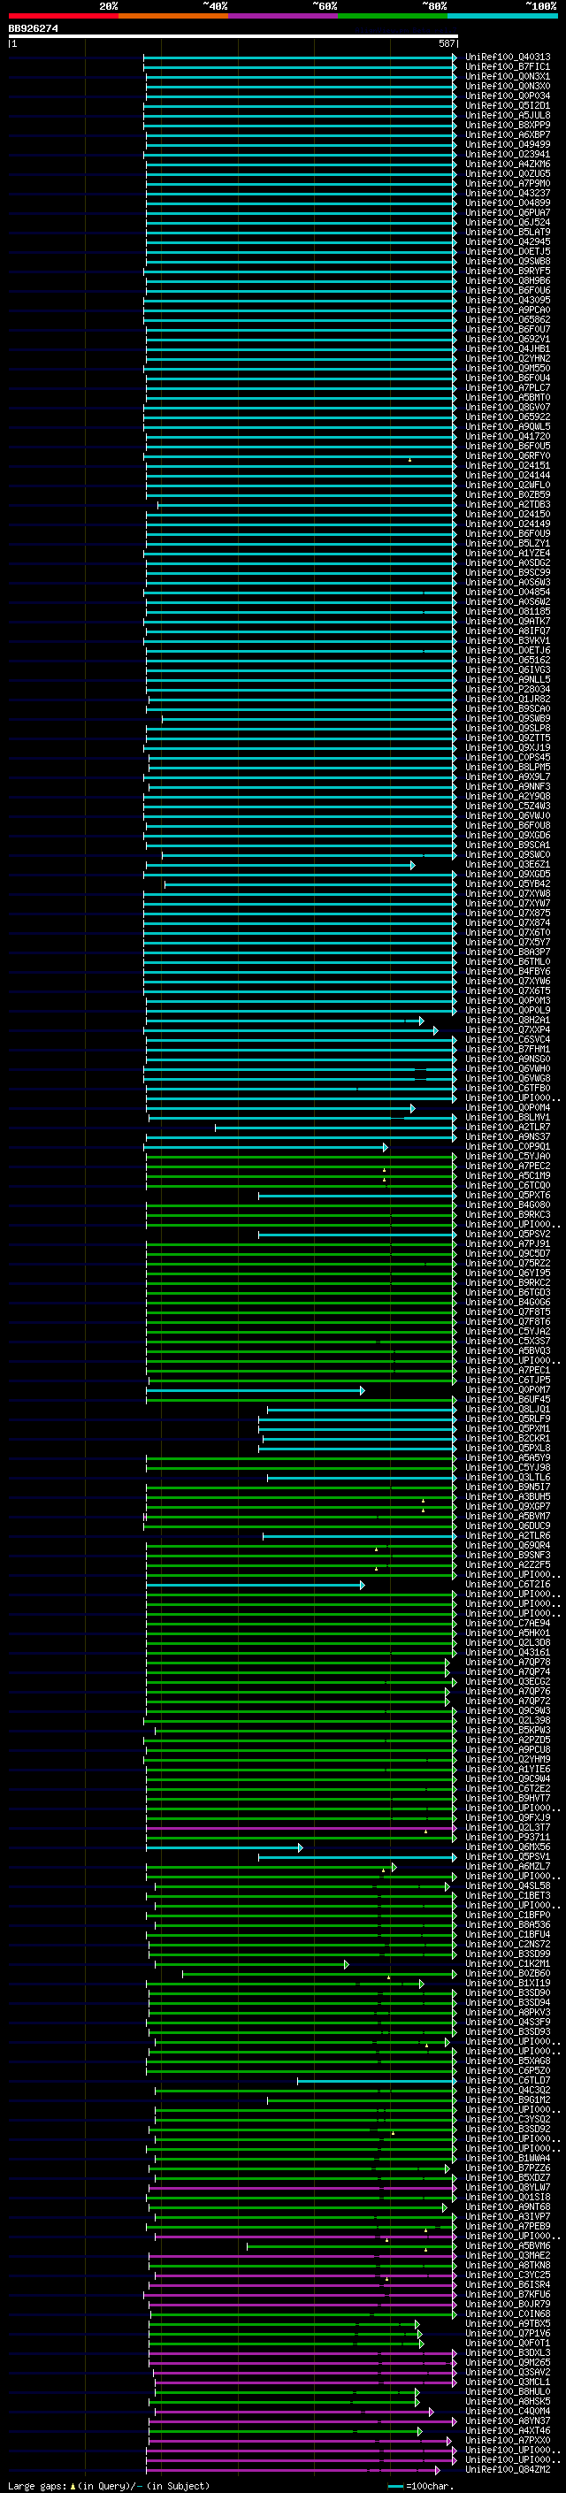Select hit label UniRef100_A7P9M0
Screen dimensions: 566x2493
[x=508, y=183]
